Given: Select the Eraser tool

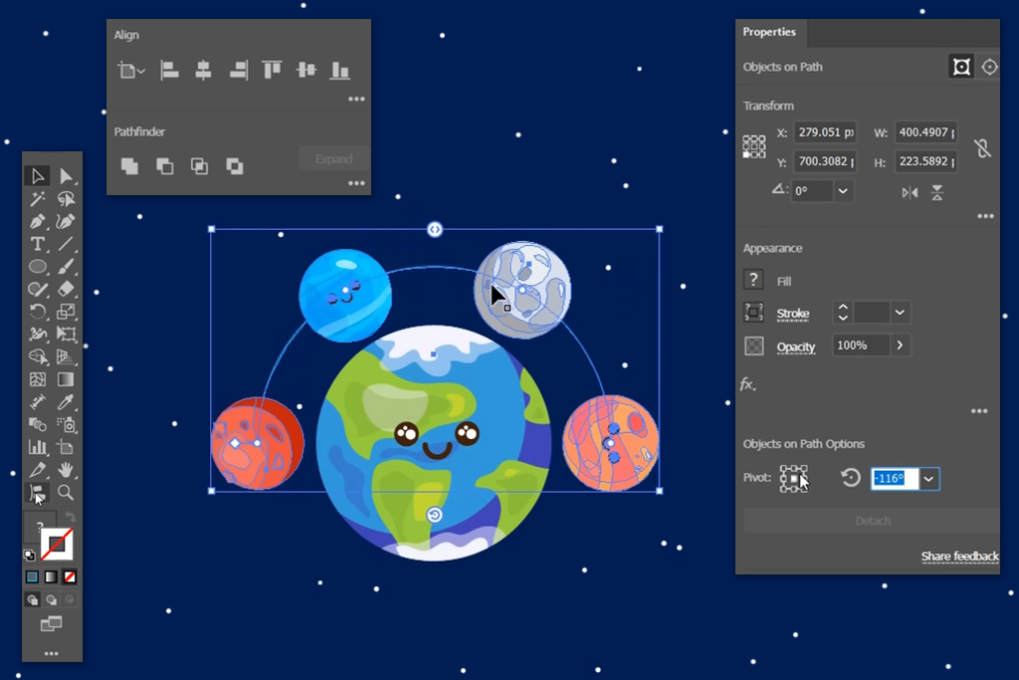Looking at the screenshot, I should (66, 289).
